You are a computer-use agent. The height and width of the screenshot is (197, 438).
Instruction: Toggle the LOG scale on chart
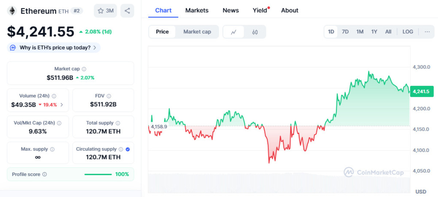coord(408,32)
